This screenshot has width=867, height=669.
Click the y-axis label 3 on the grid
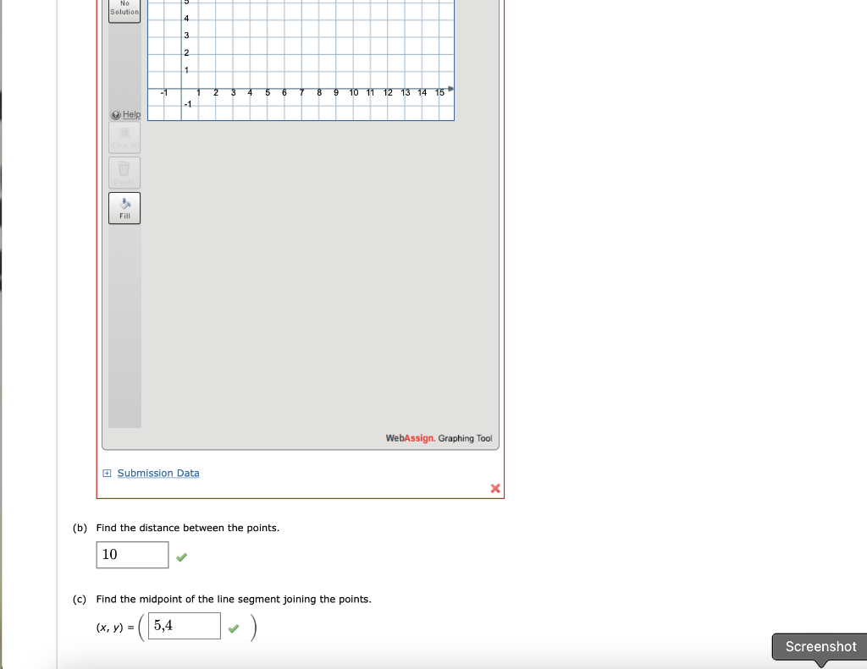pos(185,35)
